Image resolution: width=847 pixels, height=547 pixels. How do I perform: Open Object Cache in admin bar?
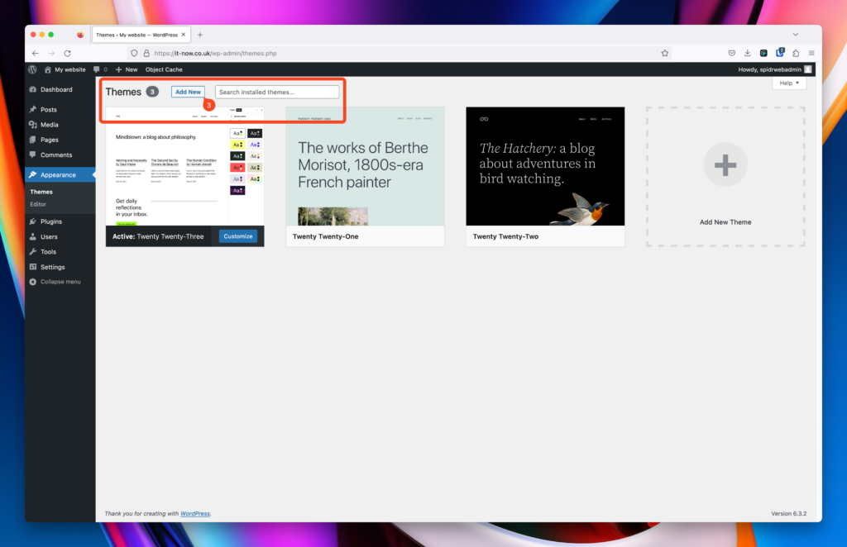(x=164, y=69)
